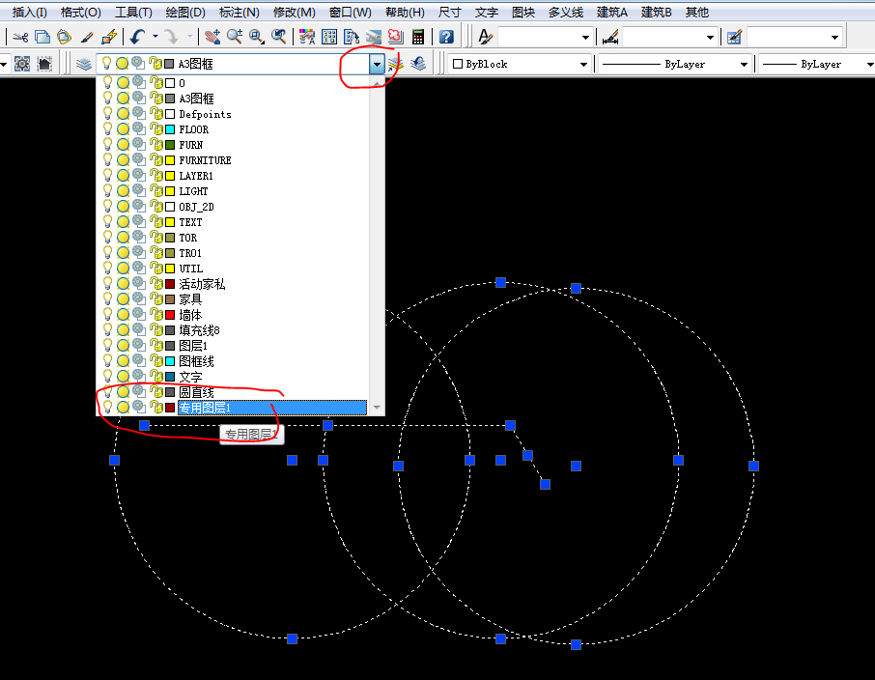The image size is (875, 680).
Task: Click the Text Style icon
Action: 486,38
